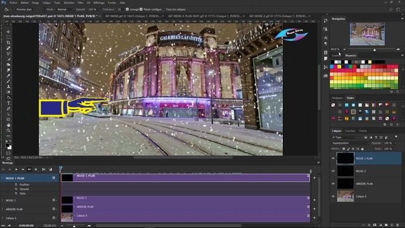Click the search icon at top right
The width and height of the screenshot is (405, 228).
point(391,9)
